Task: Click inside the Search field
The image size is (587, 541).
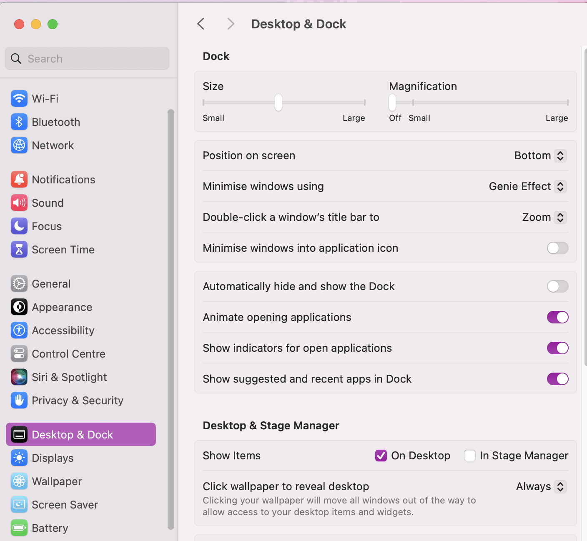Action: click(x=87, y=58)
